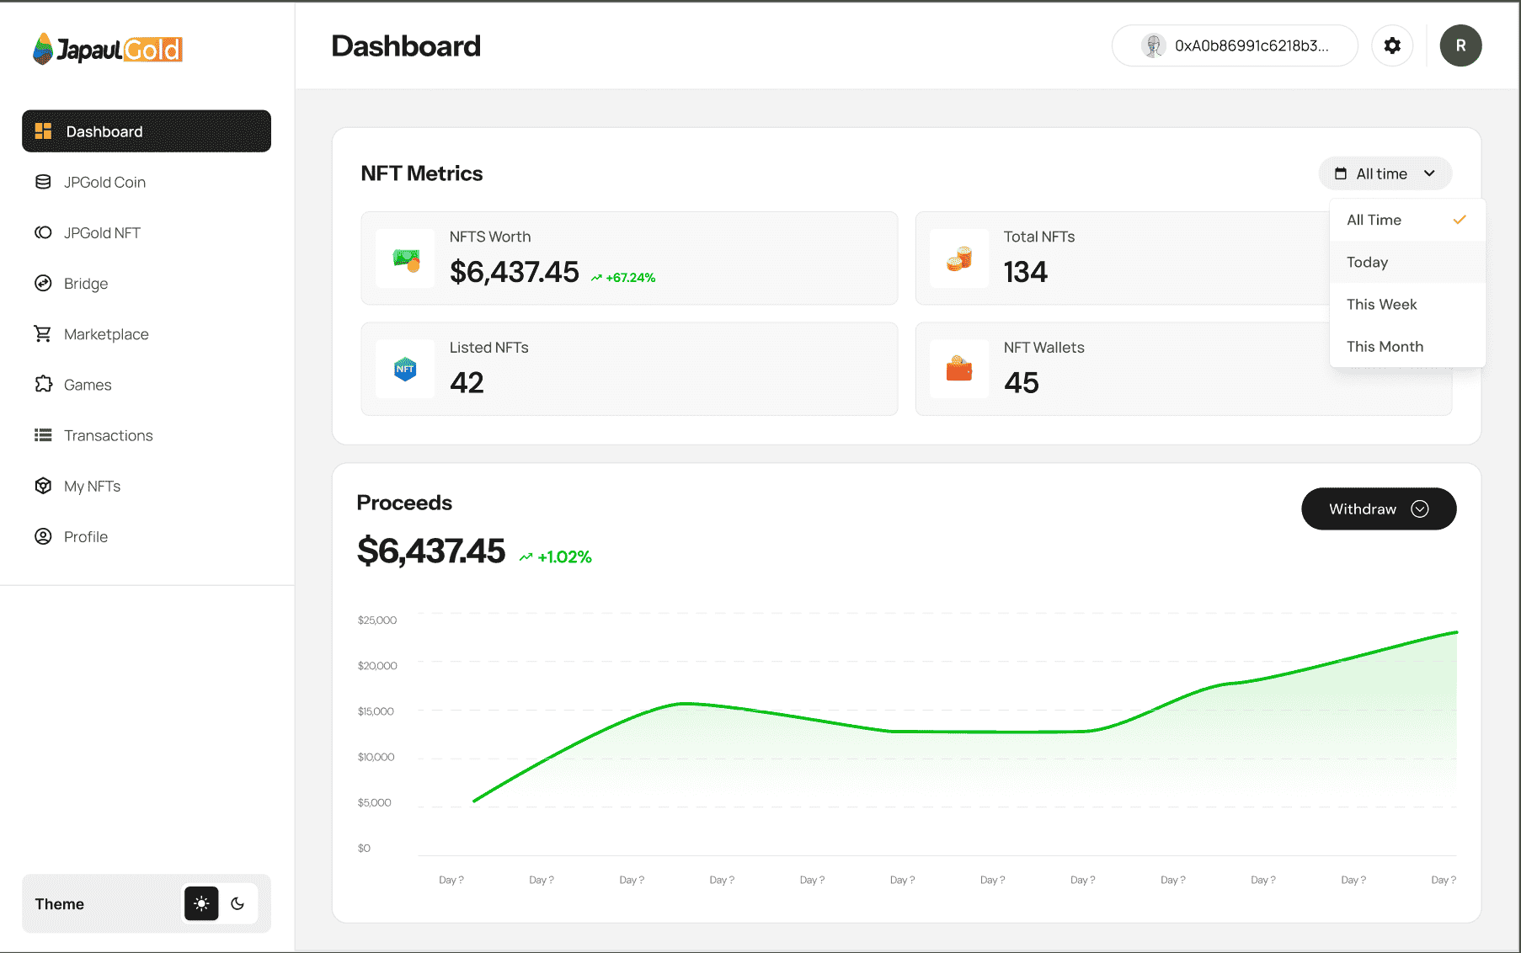Open the Marketplace page

coord(147,333)
